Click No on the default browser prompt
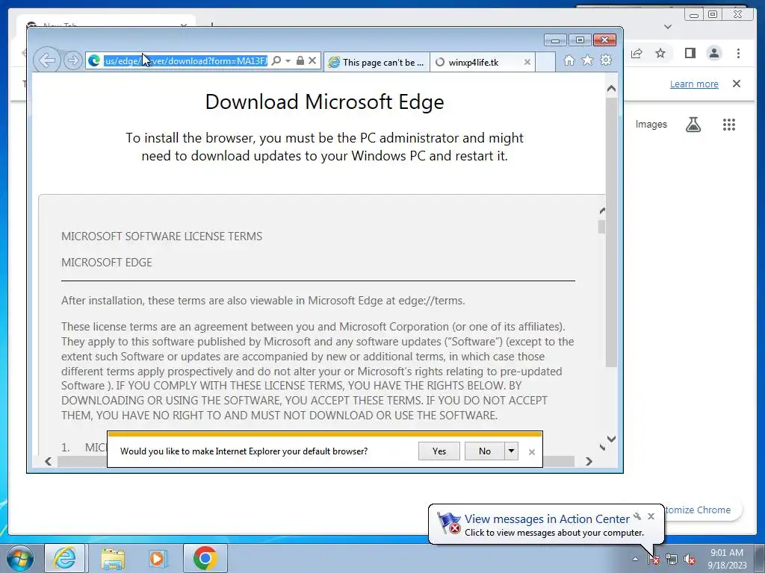Screen dimensions: 765x573 click(x=484, y=451)
